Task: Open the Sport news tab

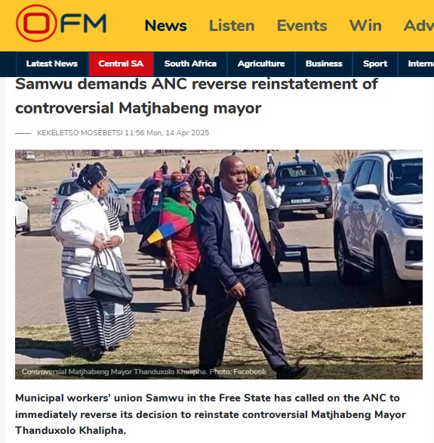Action: [x=375, y=64]
